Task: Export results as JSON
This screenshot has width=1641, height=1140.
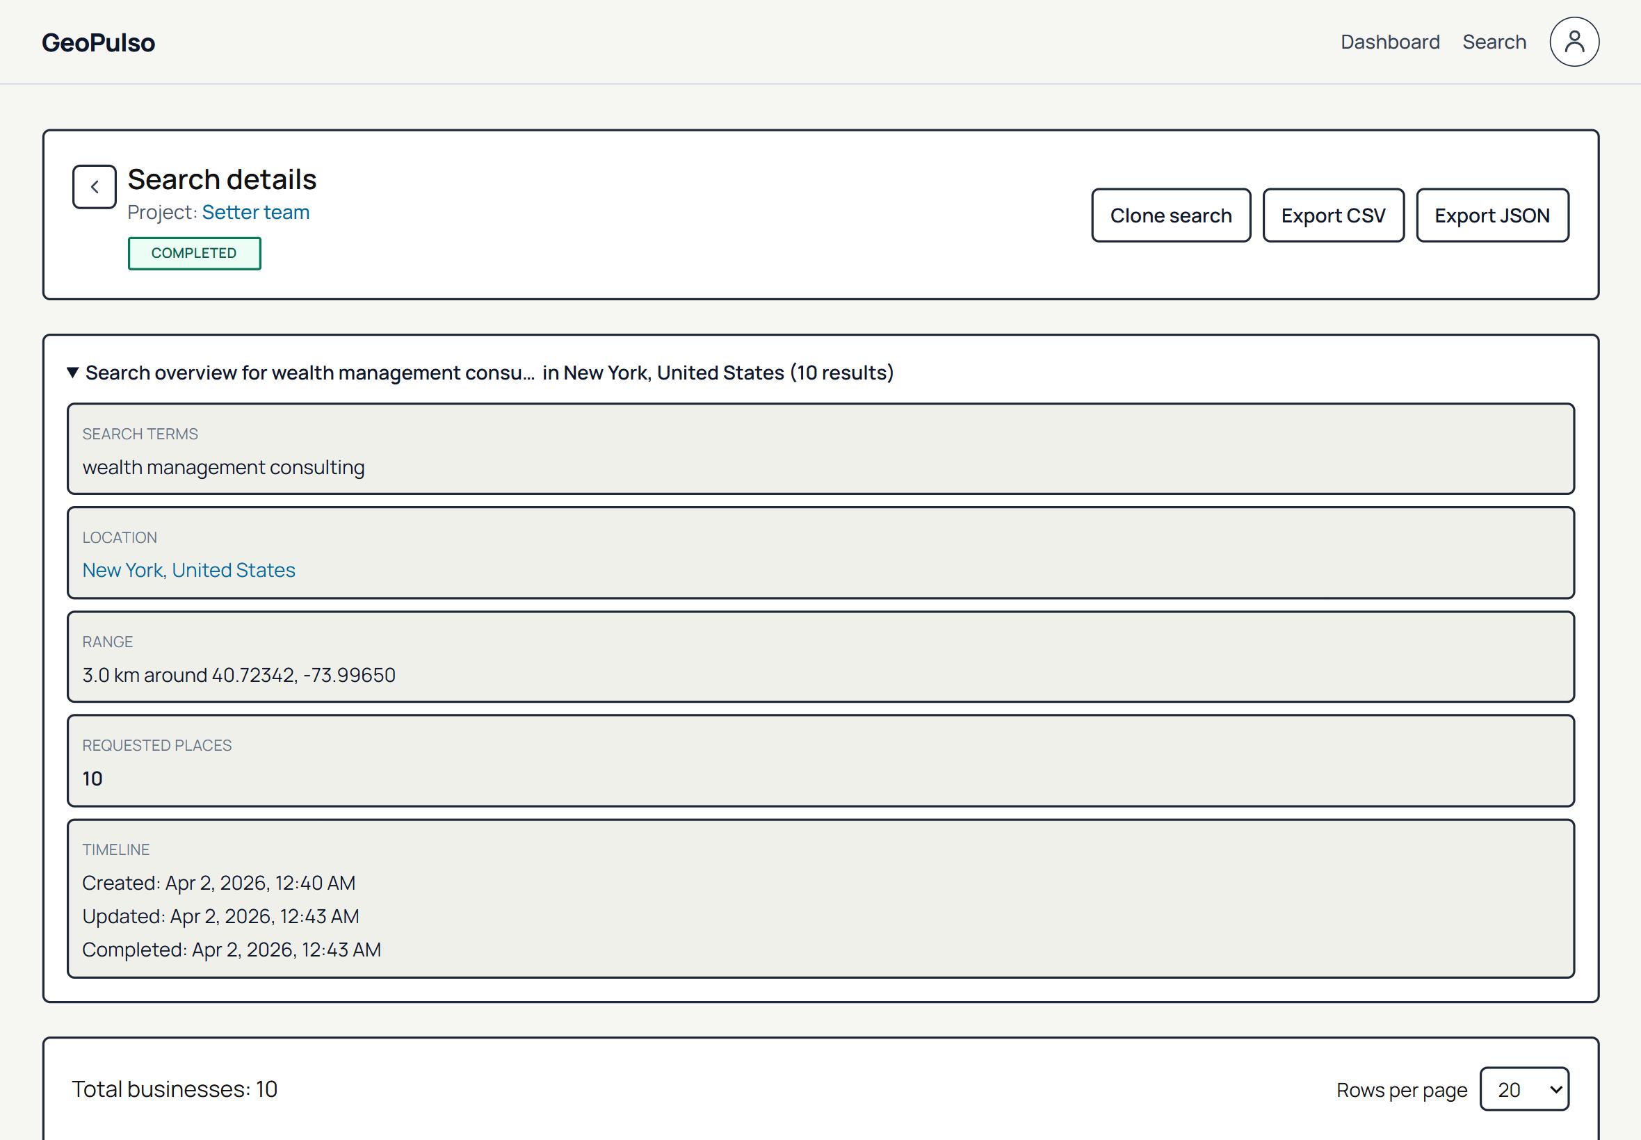Action: [x=1492, y=215]
